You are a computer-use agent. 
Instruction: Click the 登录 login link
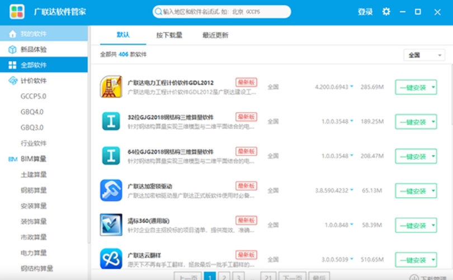365,12
